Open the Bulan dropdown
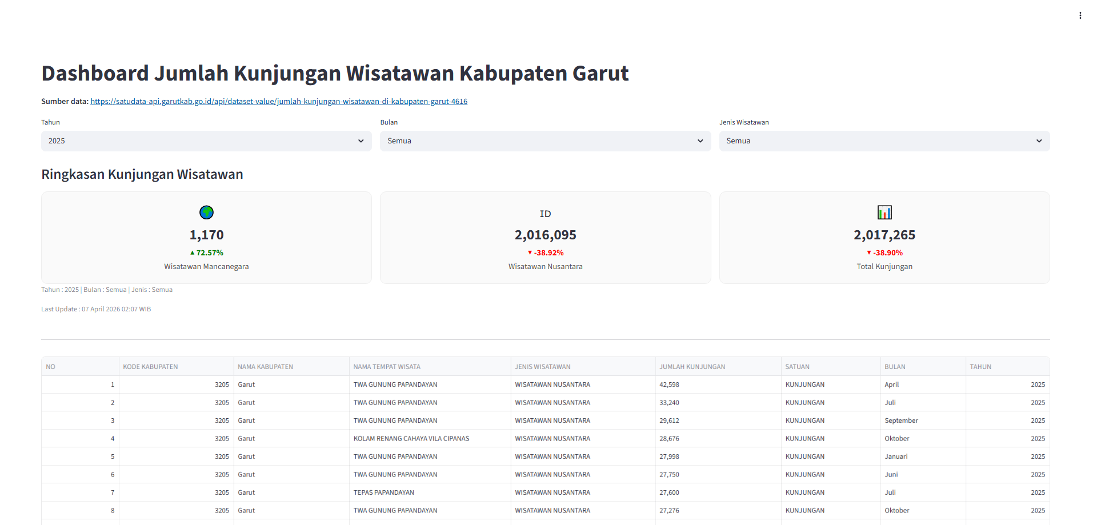Viewport: 1097px width, 525px height. tap(545, 141)
